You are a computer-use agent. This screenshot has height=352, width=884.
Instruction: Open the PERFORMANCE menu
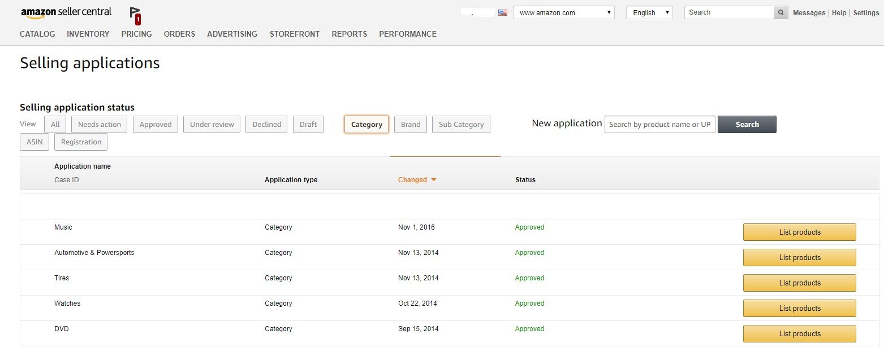point(408,34)
